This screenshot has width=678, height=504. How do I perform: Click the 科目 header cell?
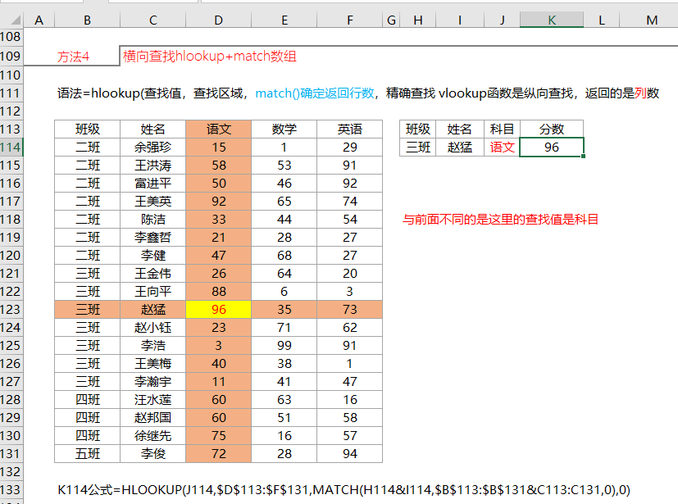[502, 129]
